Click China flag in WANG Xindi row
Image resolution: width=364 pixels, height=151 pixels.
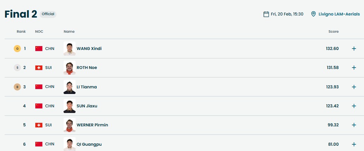39,49
